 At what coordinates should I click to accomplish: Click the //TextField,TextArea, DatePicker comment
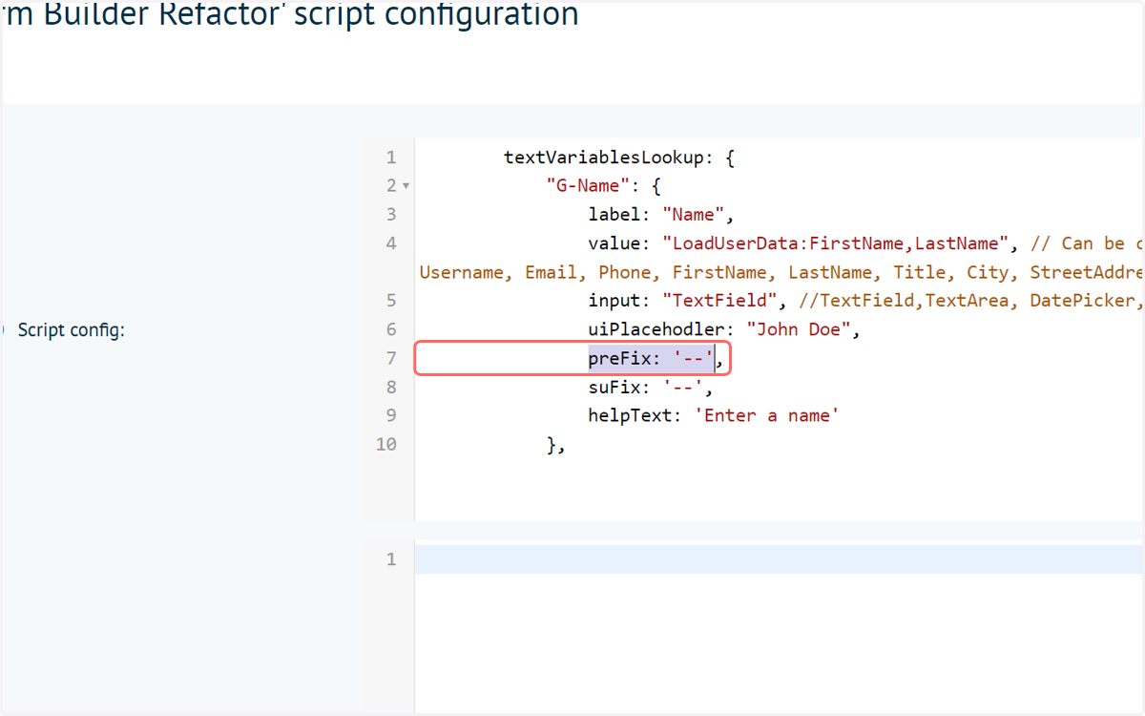971,301
